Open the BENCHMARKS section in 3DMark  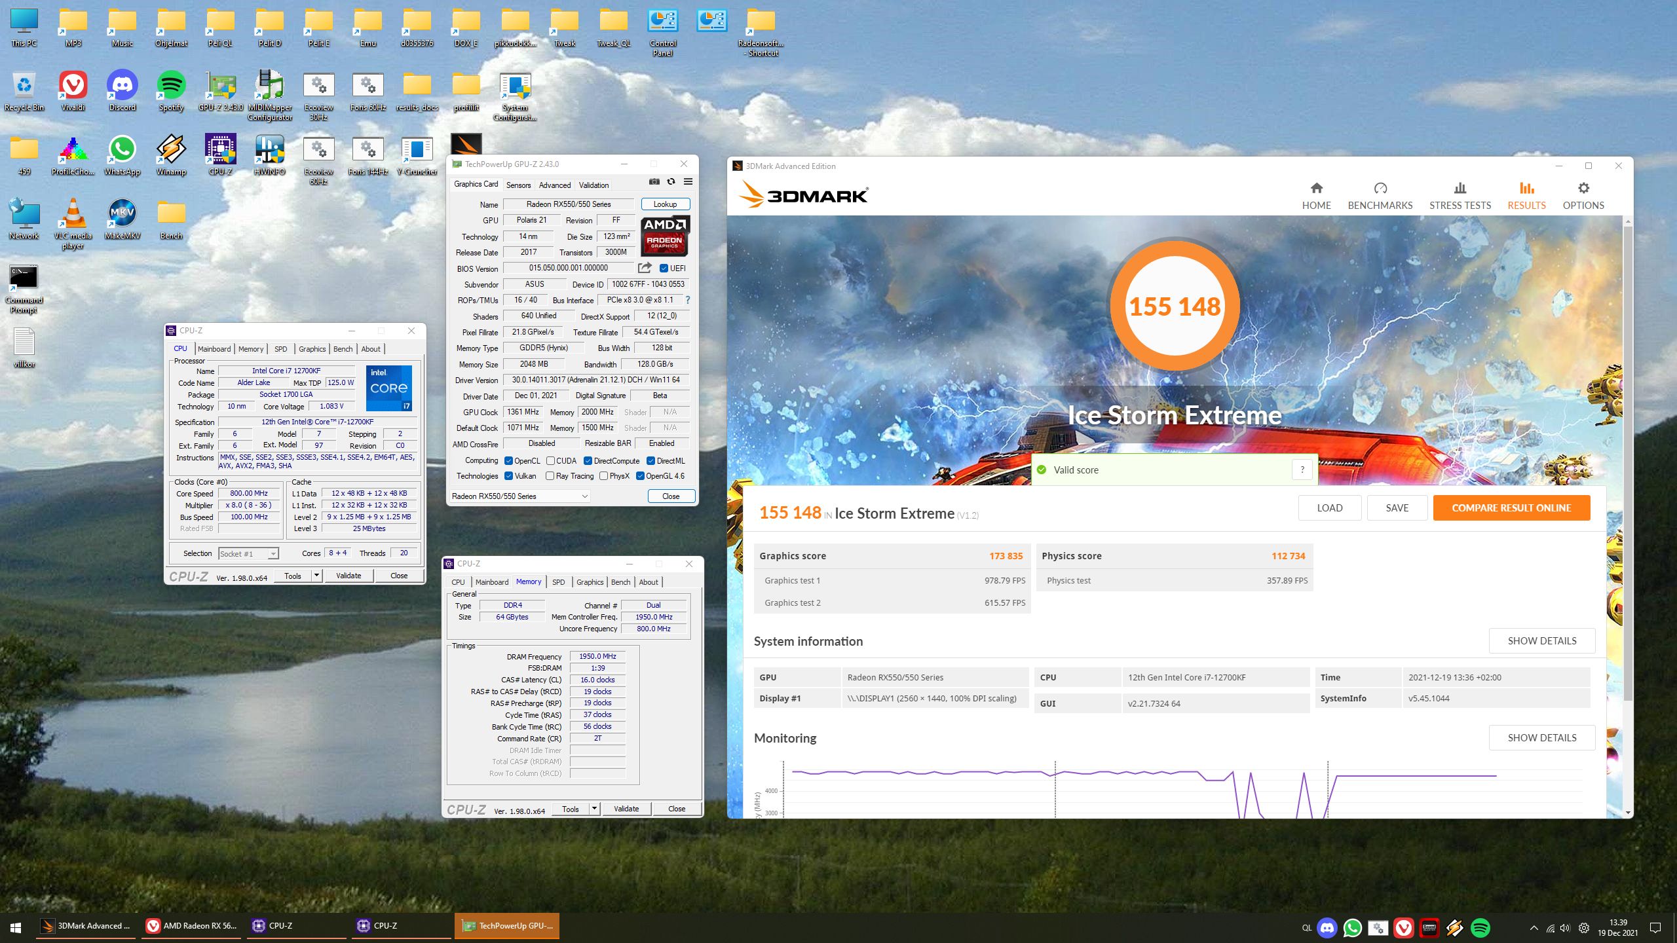pos(1380,196)
